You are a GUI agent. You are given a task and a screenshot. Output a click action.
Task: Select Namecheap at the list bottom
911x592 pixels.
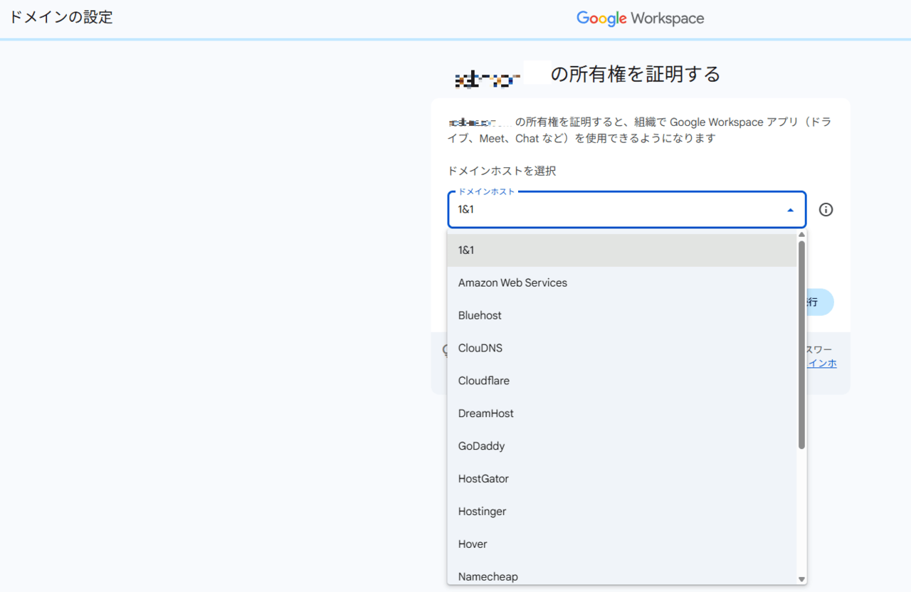point(622,573)
